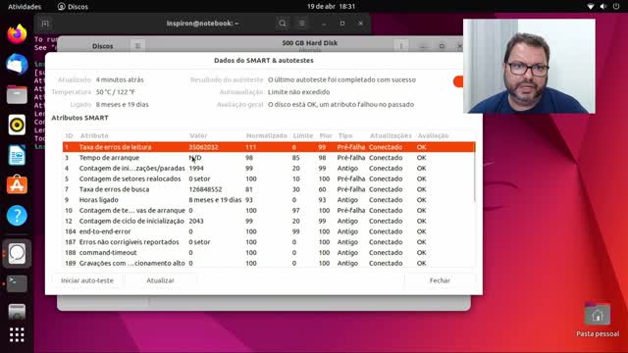Open Firefox from the dock
The width and height of the screenshot is (628, 353).
coord(17,34)
